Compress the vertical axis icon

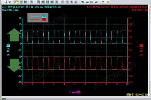pyautogui.click(x=57, y=2)
